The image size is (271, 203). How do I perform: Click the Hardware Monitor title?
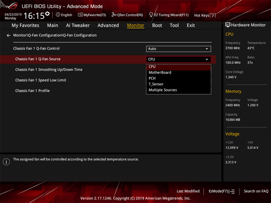(x=248, y=25)
